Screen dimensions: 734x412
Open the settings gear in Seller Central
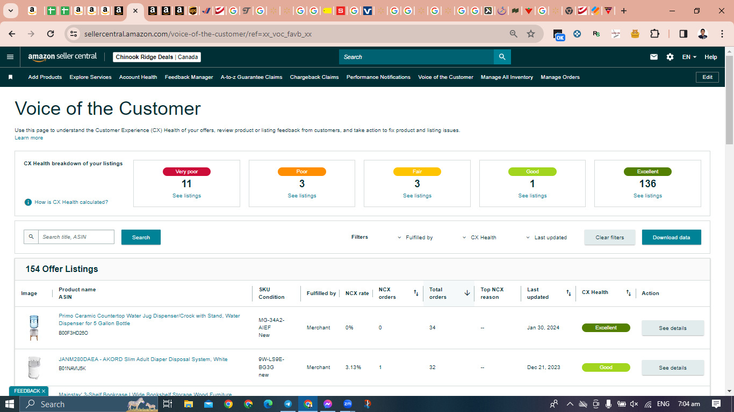click(x=670, y=57)
